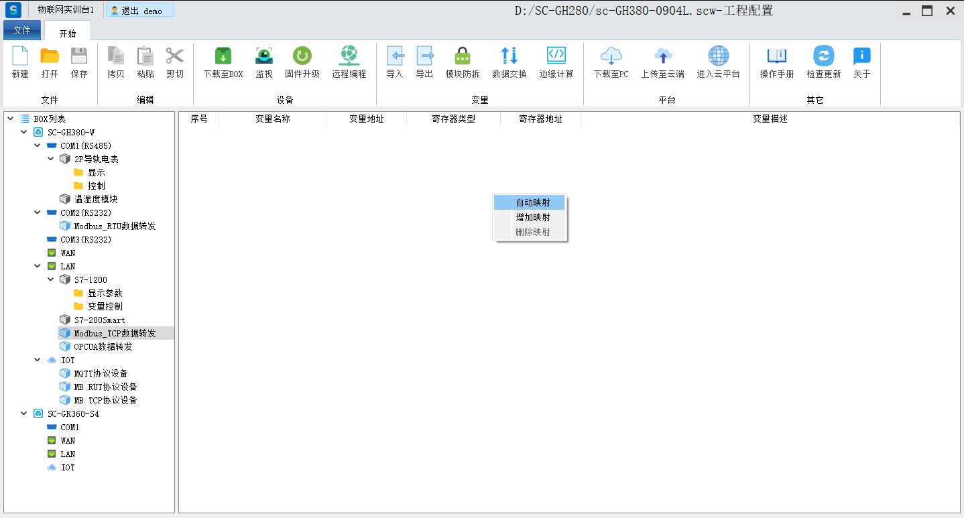Click 上传至云端 upload to cloud icon
Viewport: 964px width, 518px height.
point(662,56)
